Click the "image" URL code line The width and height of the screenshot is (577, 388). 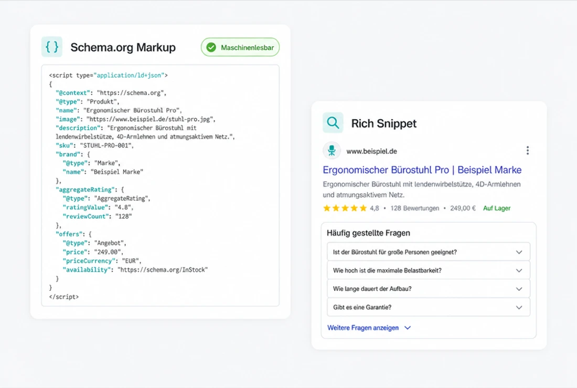135,119
